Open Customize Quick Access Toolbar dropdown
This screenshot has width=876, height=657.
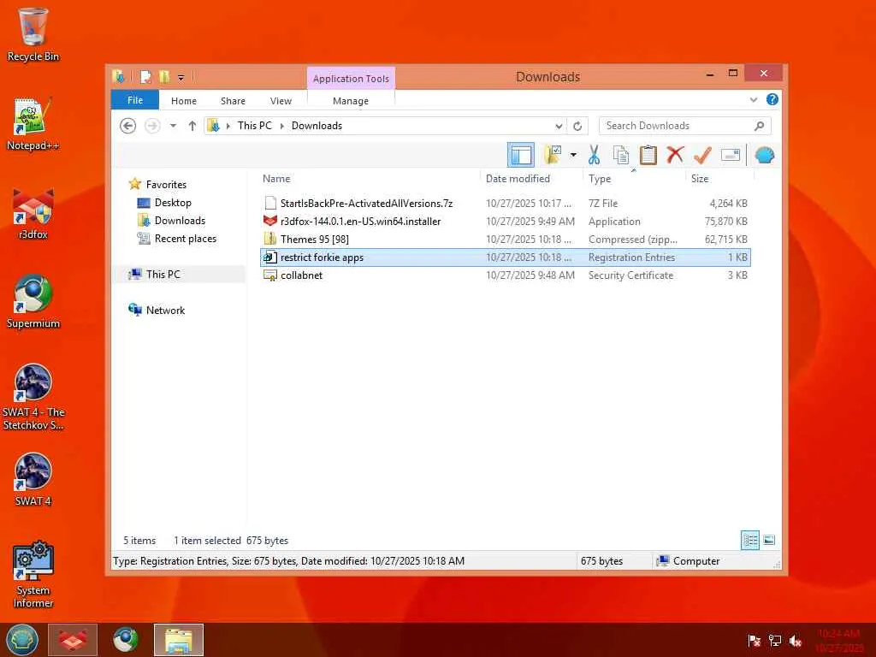tap(181, 78)
